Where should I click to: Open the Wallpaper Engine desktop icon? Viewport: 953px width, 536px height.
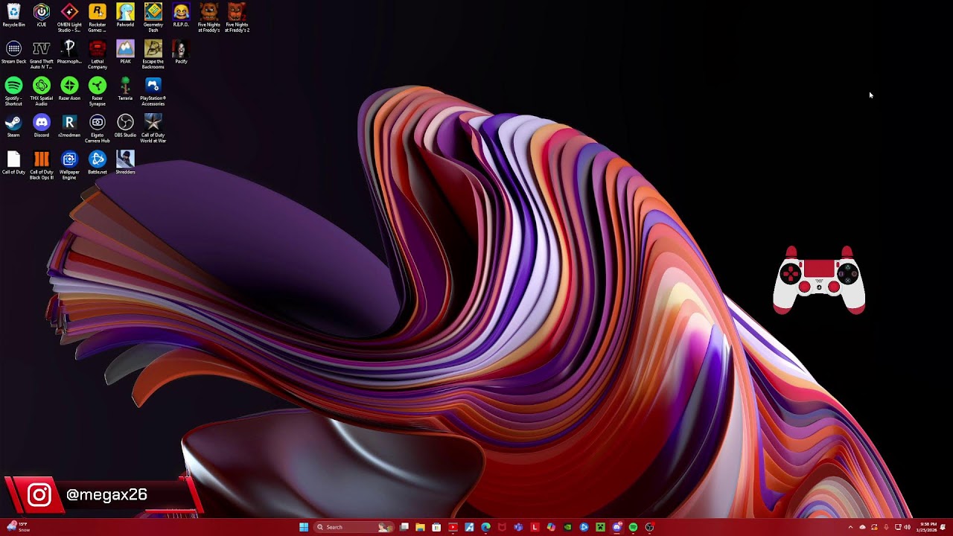pos(69,165)
